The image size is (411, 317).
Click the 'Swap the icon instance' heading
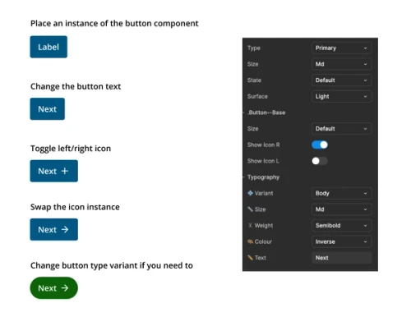pyautogui.click(x=75, y=207)
